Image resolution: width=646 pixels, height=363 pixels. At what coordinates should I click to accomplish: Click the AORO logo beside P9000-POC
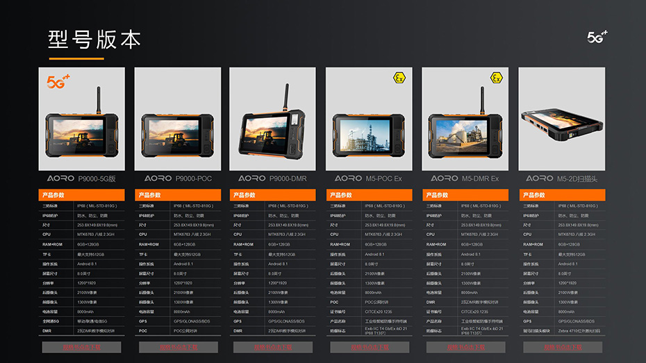click(x=158, y=178)
